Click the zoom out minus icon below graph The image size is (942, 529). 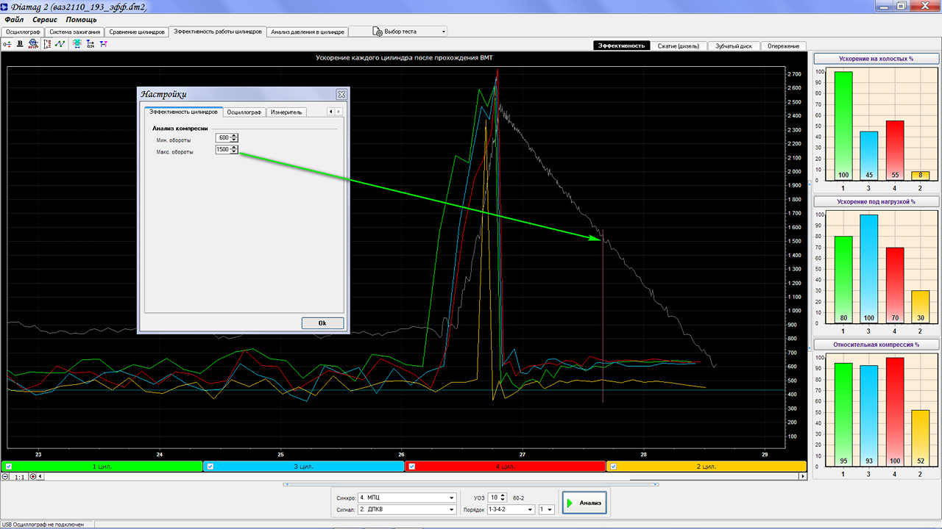click(x=5, y=476)
